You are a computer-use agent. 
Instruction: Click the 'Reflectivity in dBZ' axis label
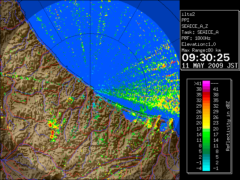click(228, 126)
